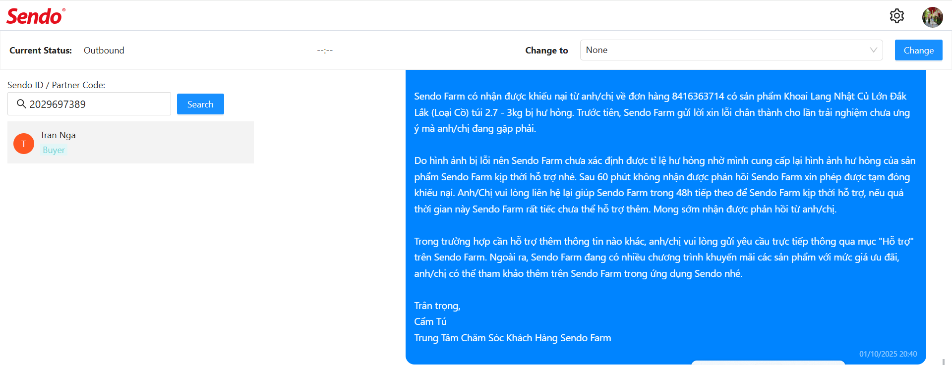This screenshot has height=365, width=952.
Task: Click the chat message bubble about order 8416363714
Action: point(665,217)
